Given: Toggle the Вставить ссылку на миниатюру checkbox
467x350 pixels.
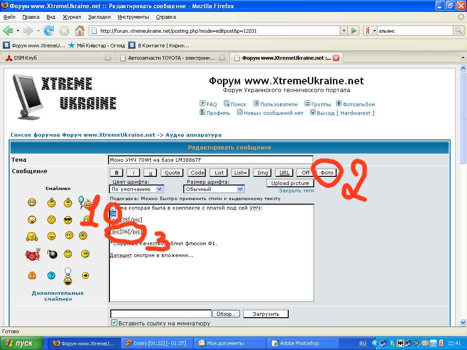Looking at the screenshot, I should (114, 322).
